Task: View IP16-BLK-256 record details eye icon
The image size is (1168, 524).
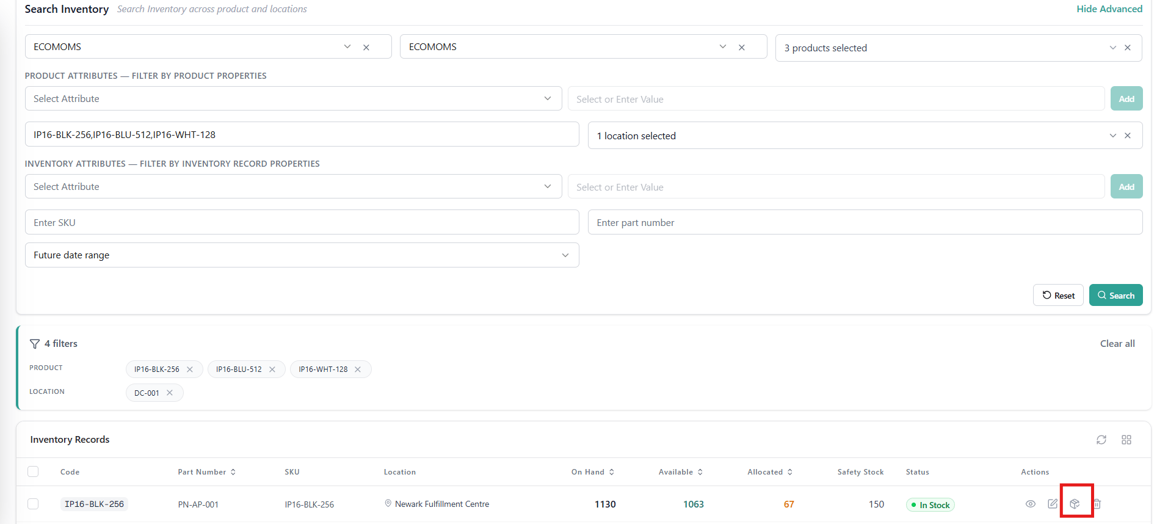Action: pyautogui.click(x=1031, y=504)
